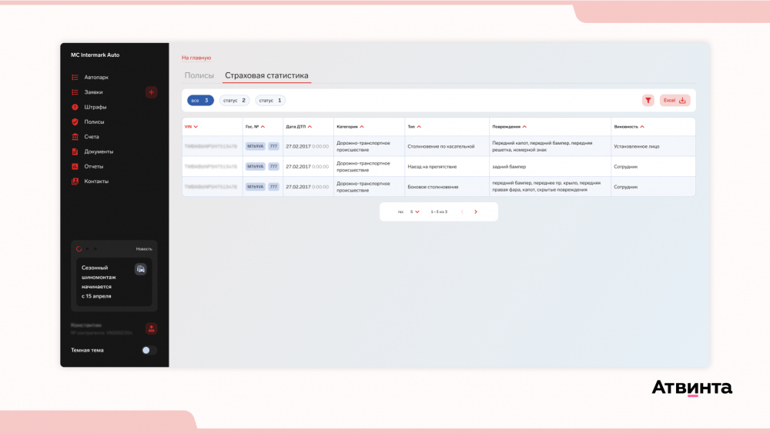The width and height of the screenshot is (770, 433).
Task: Click the Заявки list icon
Action: (75, 92)
